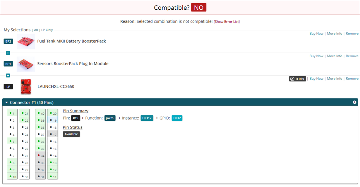Open LAUNCHXL-CC2650 board thumbnail
This screenshot has height=187, width=360.
point(26,86)
